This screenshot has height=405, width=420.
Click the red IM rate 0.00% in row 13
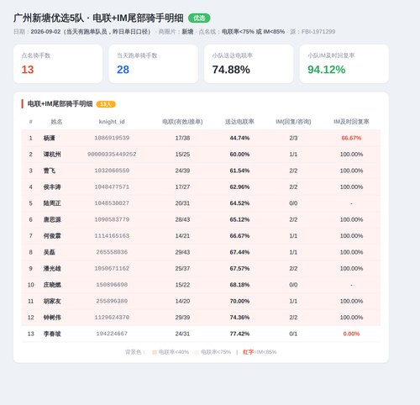[x=351, y=334]
